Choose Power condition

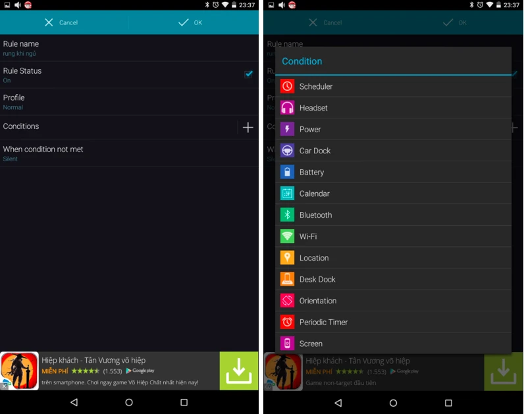coord(394,129)
